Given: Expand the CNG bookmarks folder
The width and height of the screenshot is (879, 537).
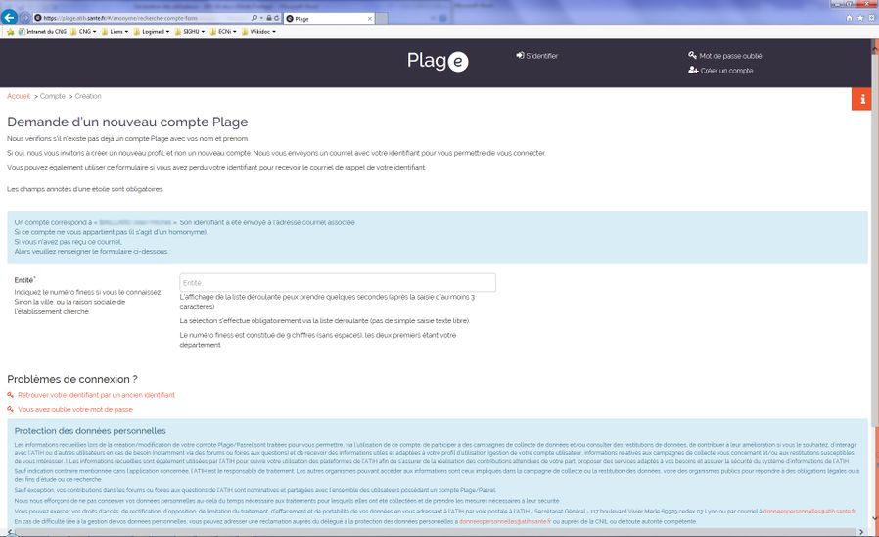Looking at the screenshot, I should (x=83, y=32).
